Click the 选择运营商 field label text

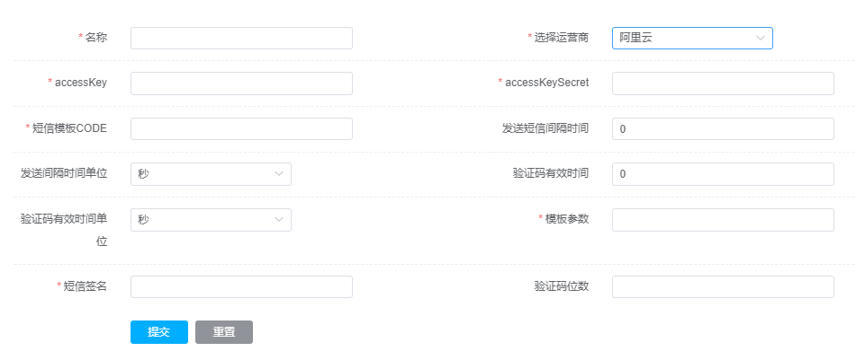pyautogui.click(x=561, y=38)
